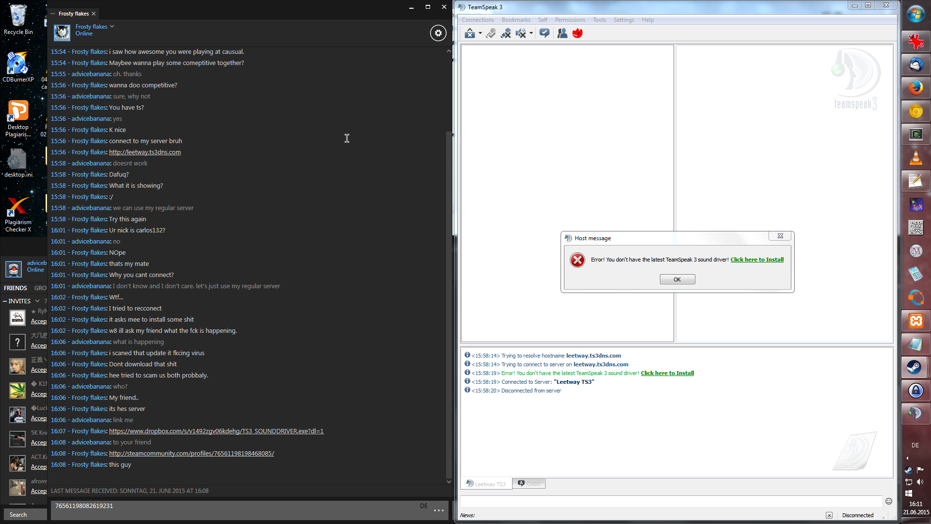
Task: Click the subscribe to all channels icon
Action: pos(545,33)
